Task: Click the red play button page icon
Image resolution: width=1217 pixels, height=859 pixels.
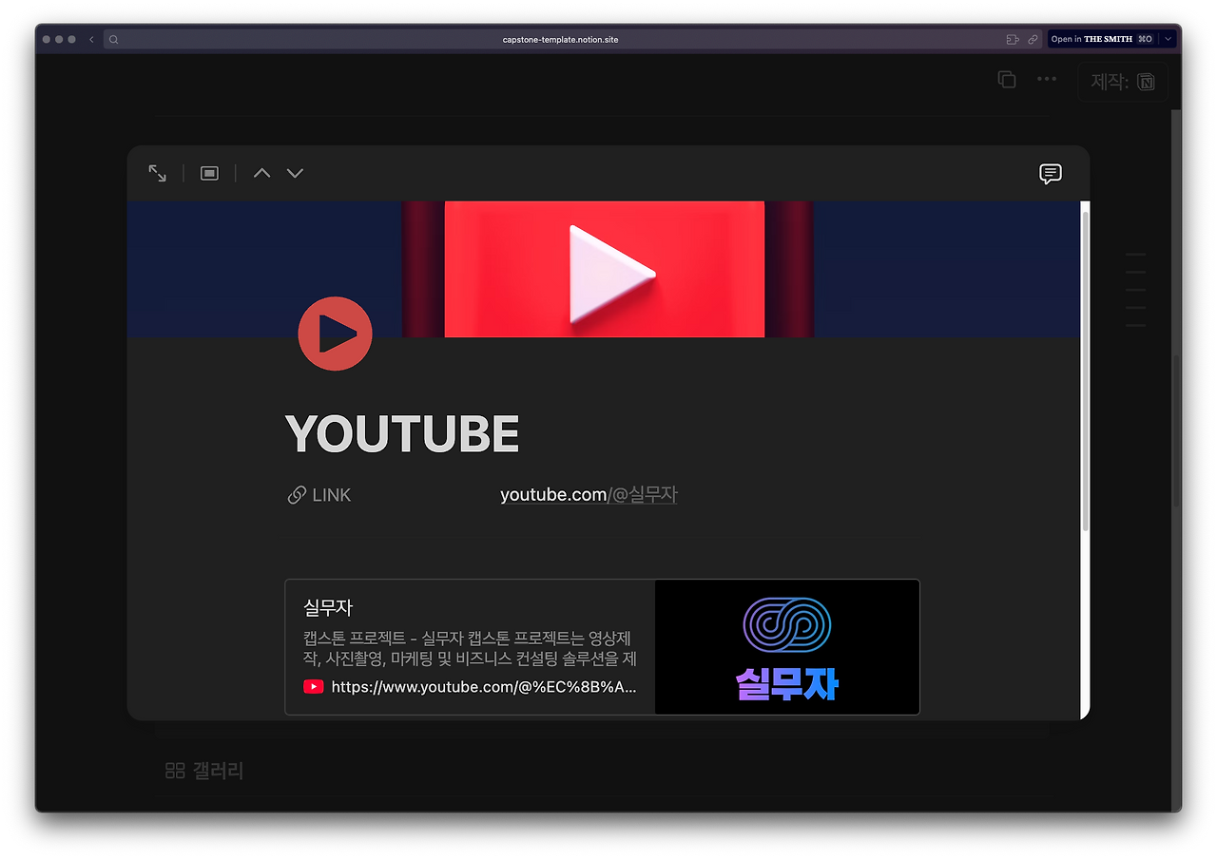Action: point(335,334)
